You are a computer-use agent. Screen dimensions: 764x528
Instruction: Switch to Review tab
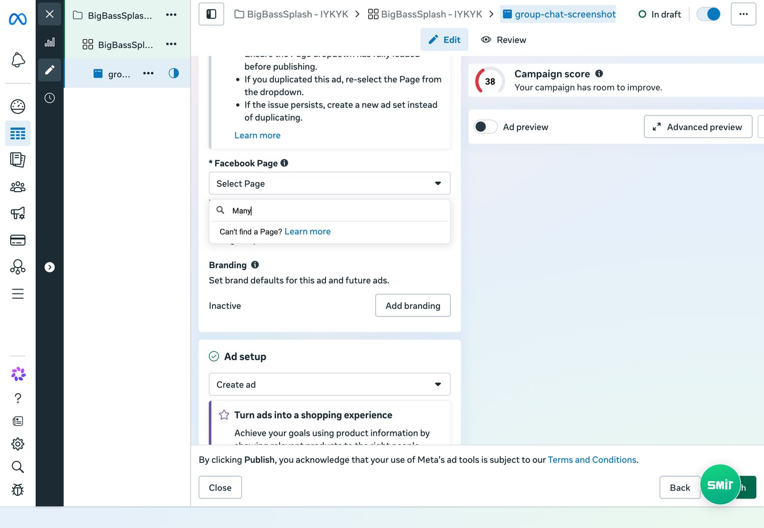point(504,40)
